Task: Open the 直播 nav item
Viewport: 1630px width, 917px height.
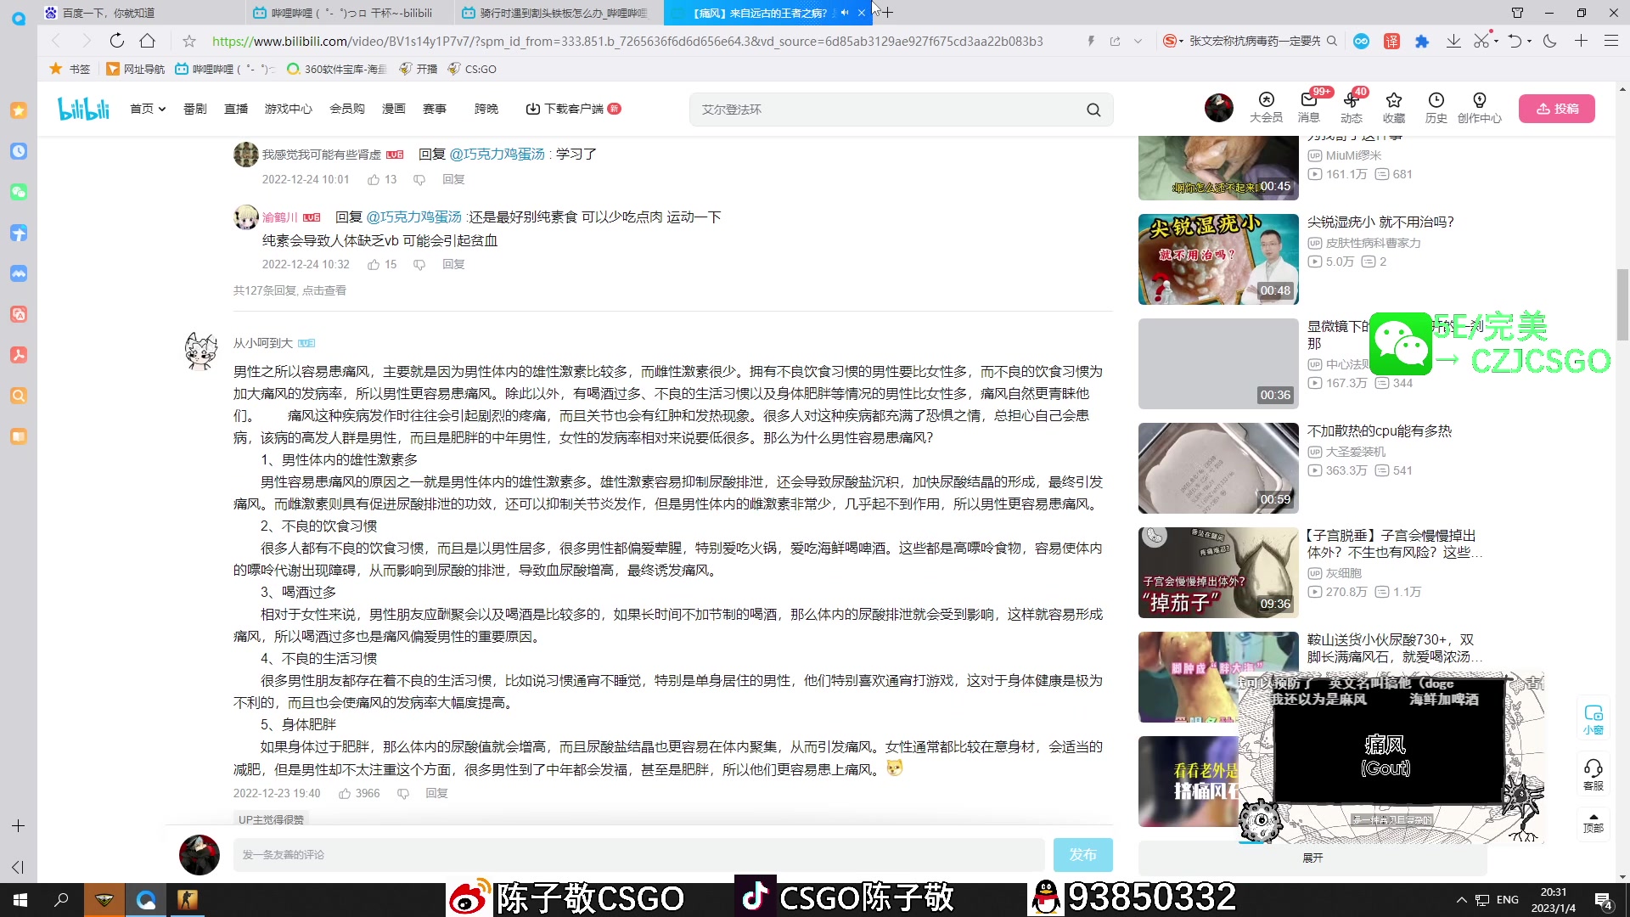Action: click(x=236, y=109)
